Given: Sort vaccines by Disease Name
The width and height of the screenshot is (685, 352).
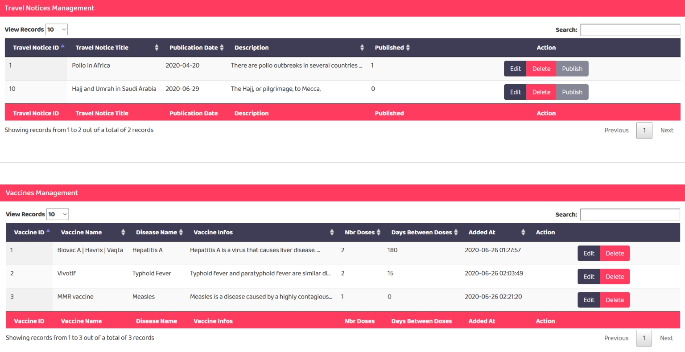Looking at the screenshot, I should point(157,232).
